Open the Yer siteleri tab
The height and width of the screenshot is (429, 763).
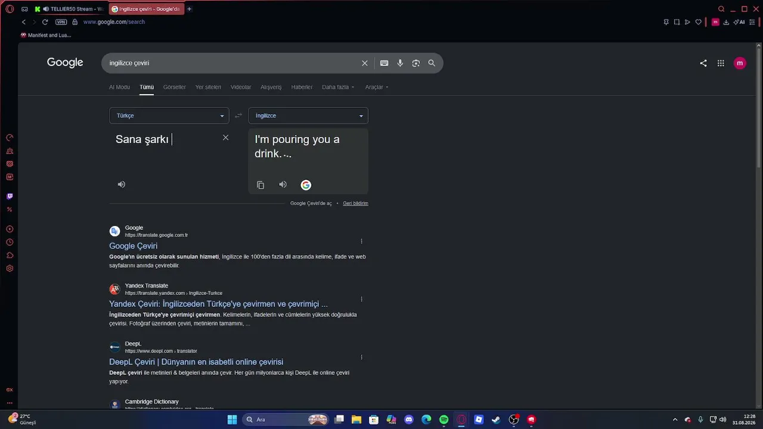208,87
